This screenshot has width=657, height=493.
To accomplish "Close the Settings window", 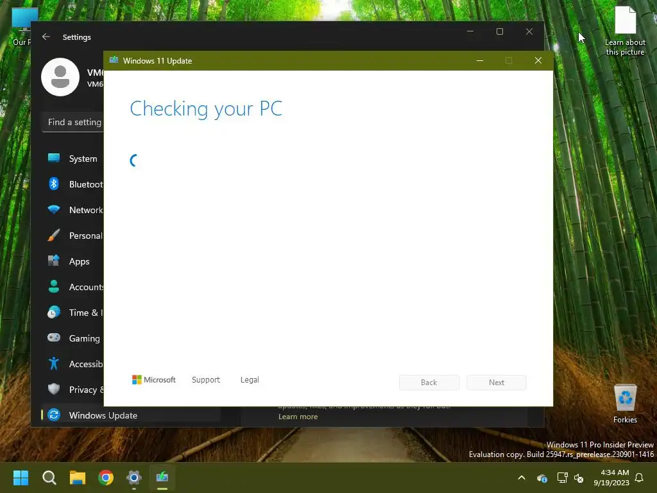I will tap(529, 31).
